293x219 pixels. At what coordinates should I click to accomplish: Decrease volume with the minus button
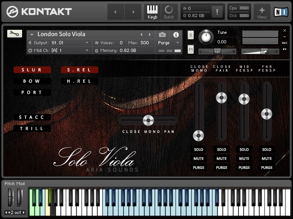244,51
